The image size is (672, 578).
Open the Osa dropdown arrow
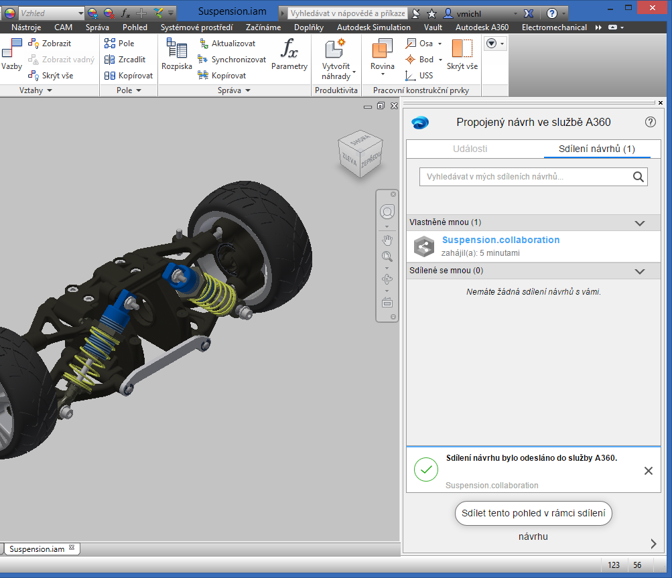[440, 44]
